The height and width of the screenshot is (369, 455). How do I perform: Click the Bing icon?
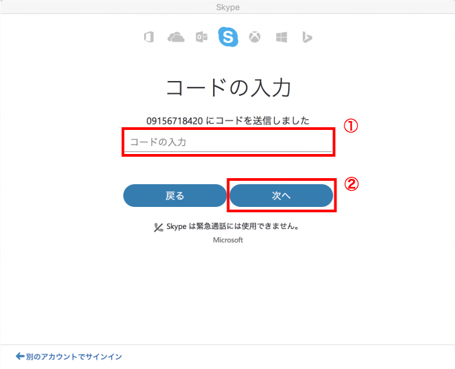307,38
